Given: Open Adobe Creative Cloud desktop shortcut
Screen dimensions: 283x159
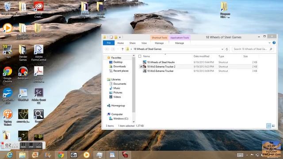Looking at the screenshot, I should point(38,9).
